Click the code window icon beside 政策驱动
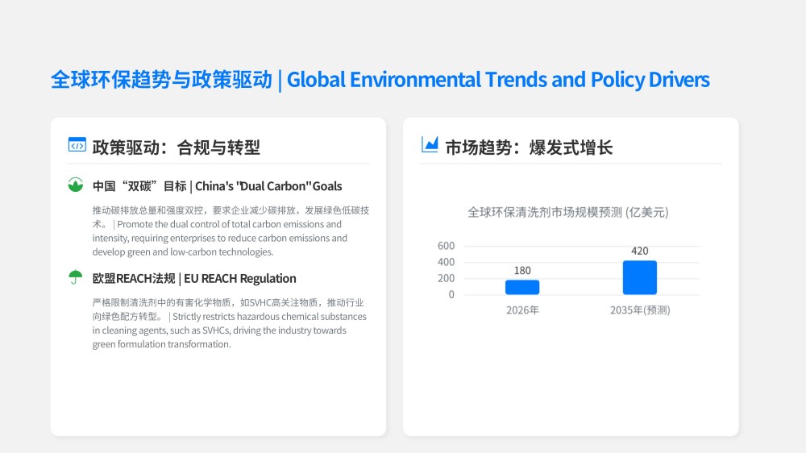Screen dimensions: 806x453 [77, 145]
